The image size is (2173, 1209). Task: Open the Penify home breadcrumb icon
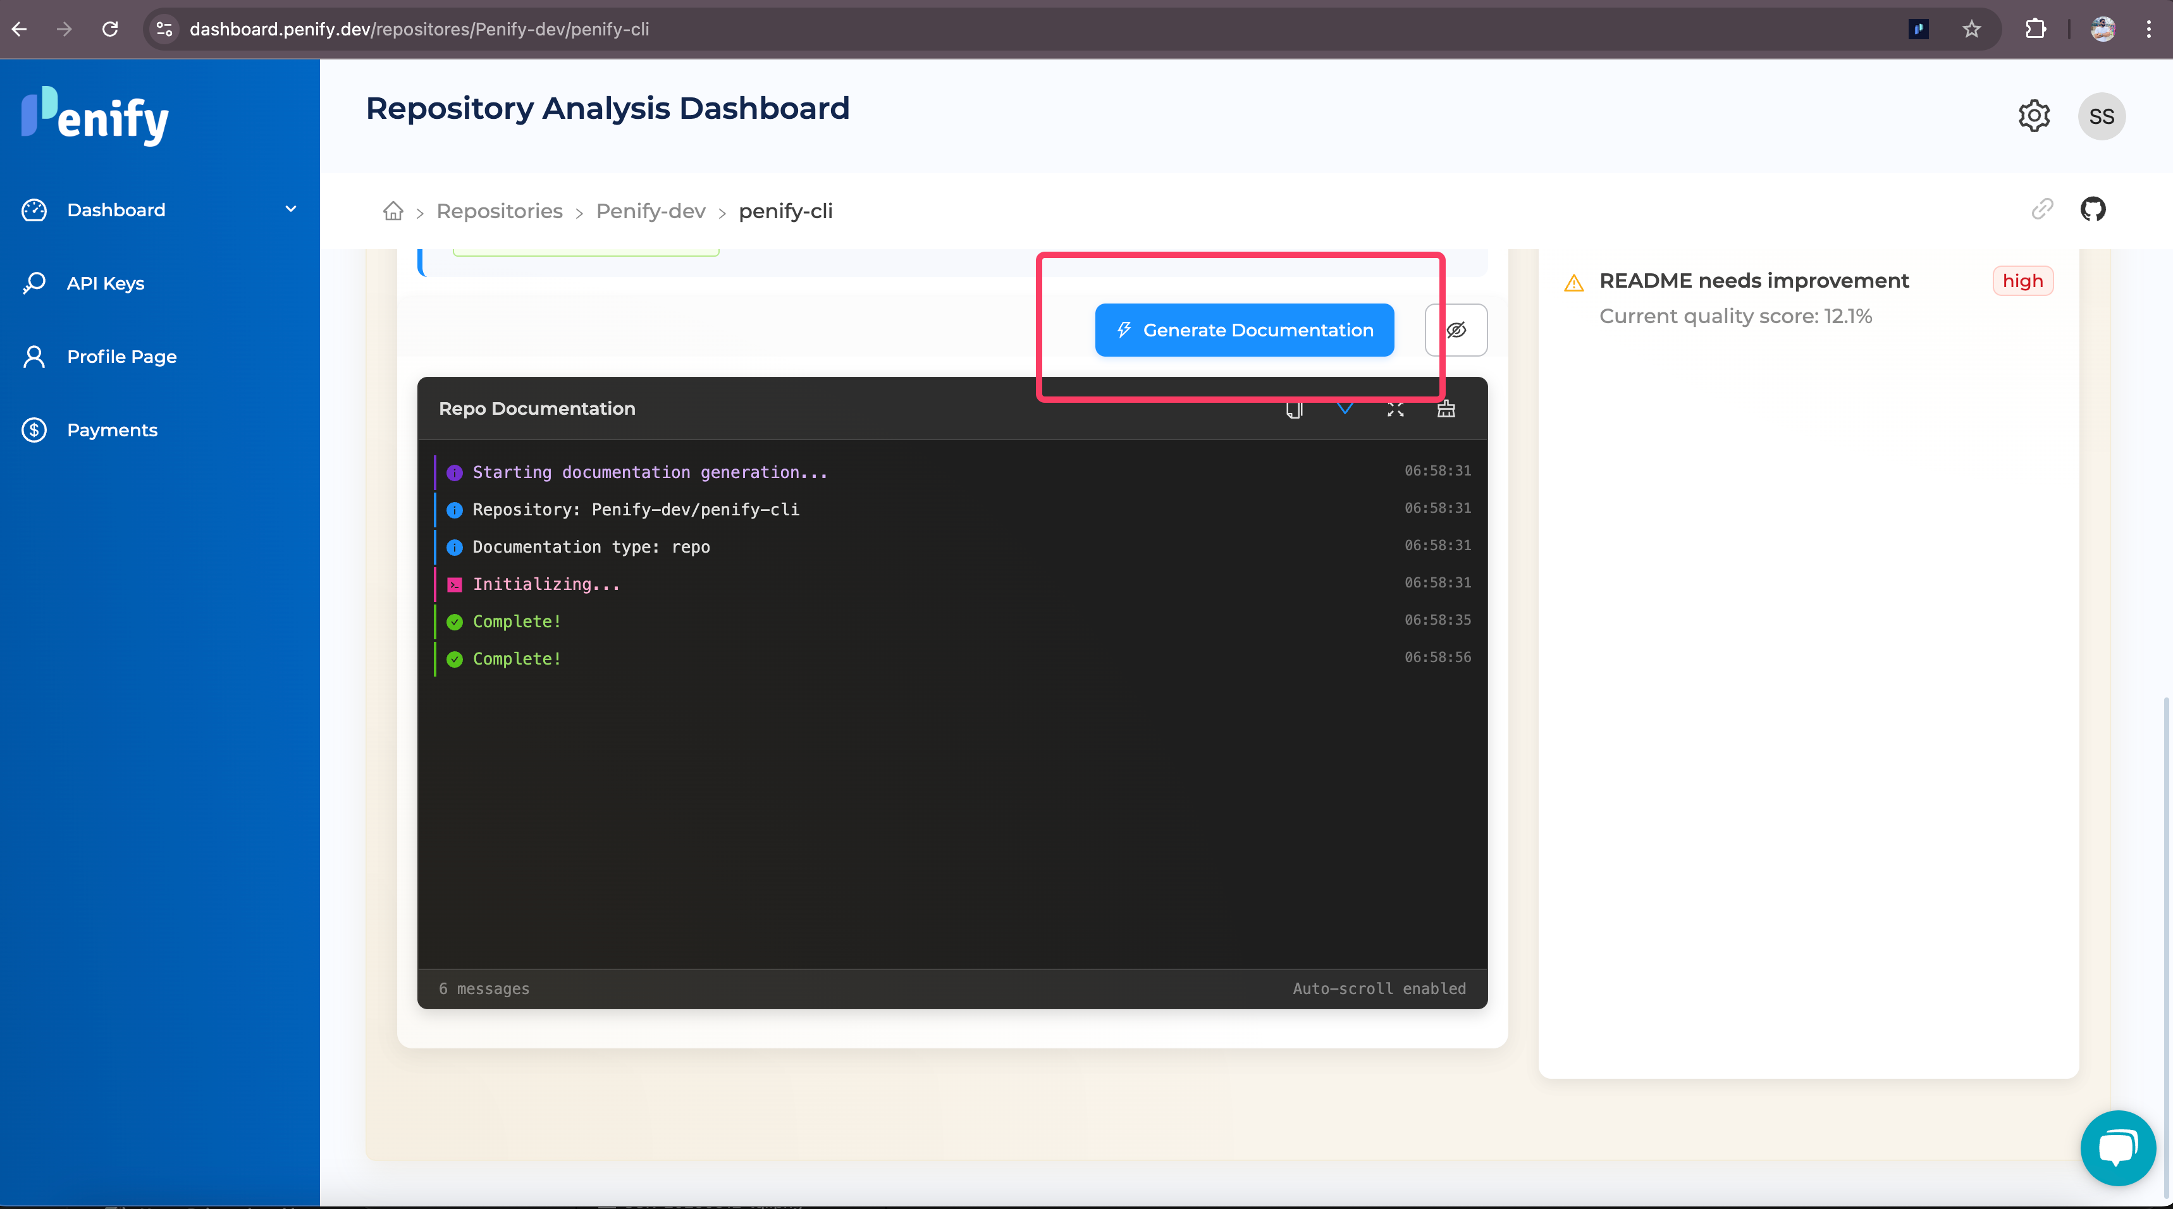coord(393,211)
